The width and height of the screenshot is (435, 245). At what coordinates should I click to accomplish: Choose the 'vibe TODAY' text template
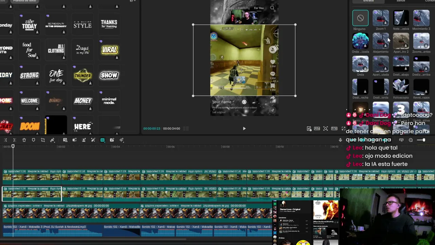coord(30,24)
